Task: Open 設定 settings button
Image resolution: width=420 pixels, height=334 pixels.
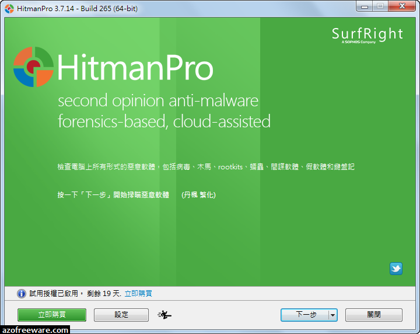Action: point(121,315)
